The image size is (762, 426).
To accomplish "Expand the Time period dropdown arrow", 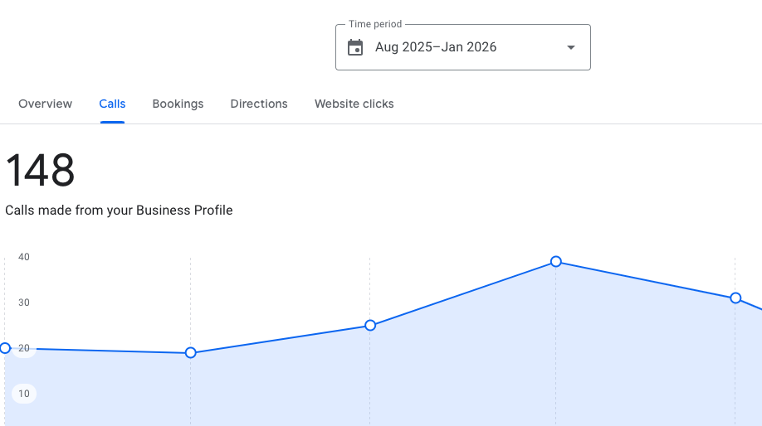I will pyautogui.click(x=571, y=47).
